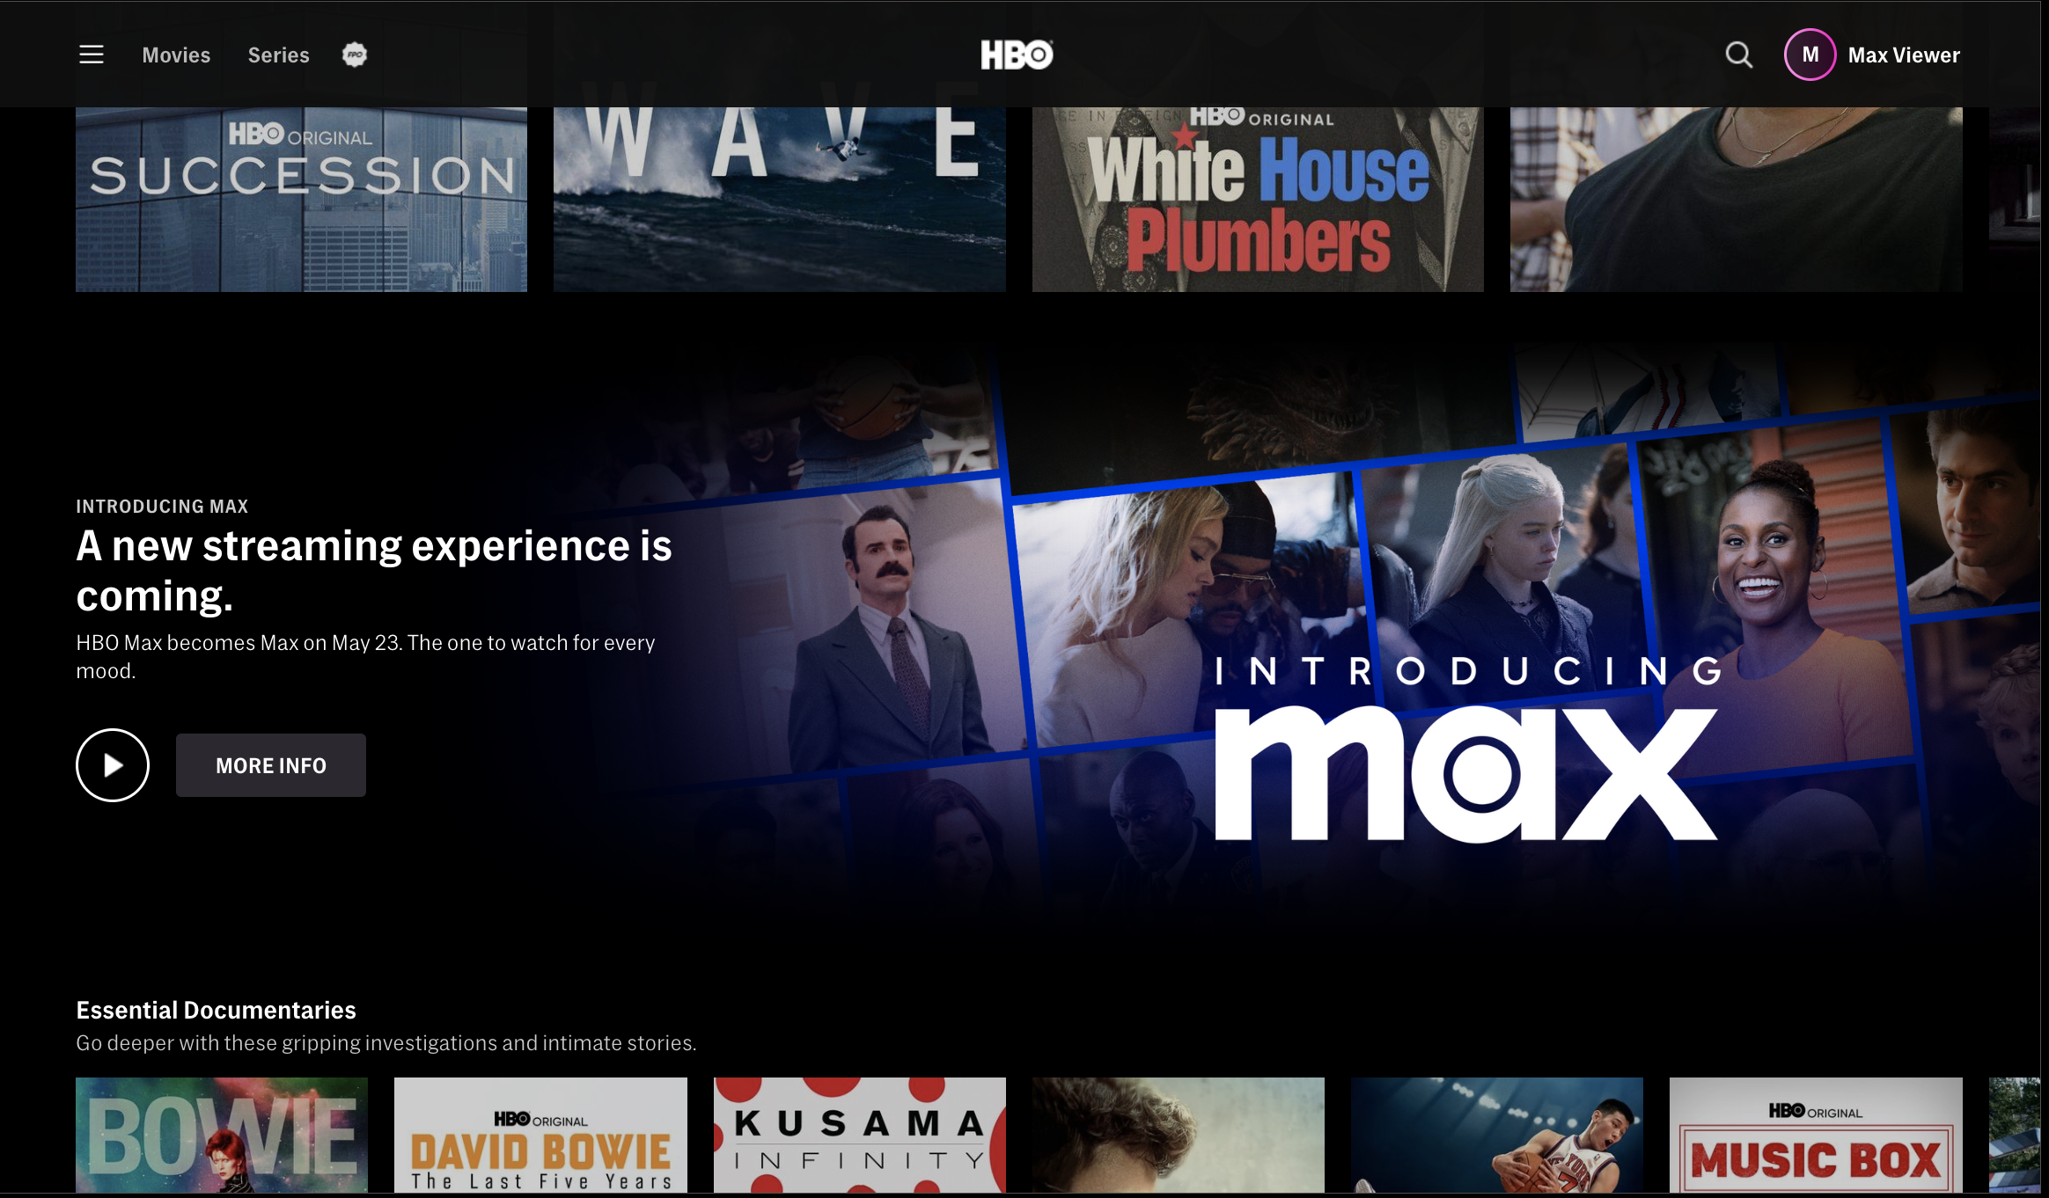Open the Bowie documentary tile

(222, 1135)
